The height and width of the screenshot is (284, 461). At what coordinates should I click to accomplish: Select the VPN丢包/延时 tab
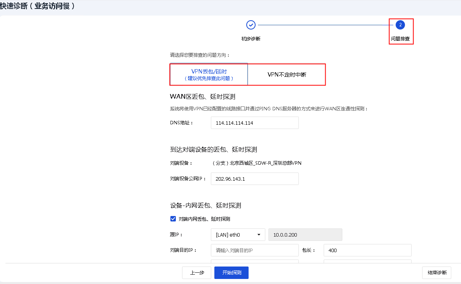point(209,74)
